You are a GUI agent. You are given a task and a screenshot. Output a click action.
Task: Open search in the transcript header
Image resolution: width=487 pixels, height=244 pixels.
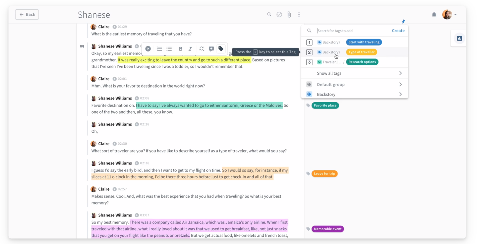click(269, 14)
